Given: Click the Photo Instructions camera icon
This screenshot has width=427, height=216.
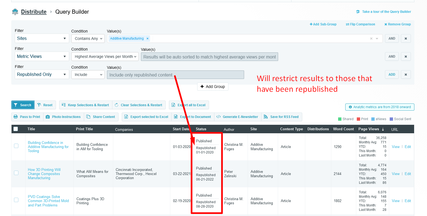Looking at the screenshot, I should [x=48, y=117].
